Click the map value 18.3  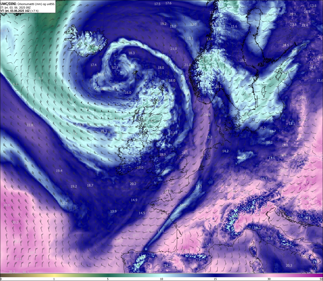131,53
